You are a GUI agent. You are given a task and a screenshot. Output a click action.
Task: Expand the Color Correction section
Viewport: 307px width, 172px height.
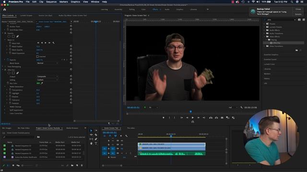click(x=5, y=113)
